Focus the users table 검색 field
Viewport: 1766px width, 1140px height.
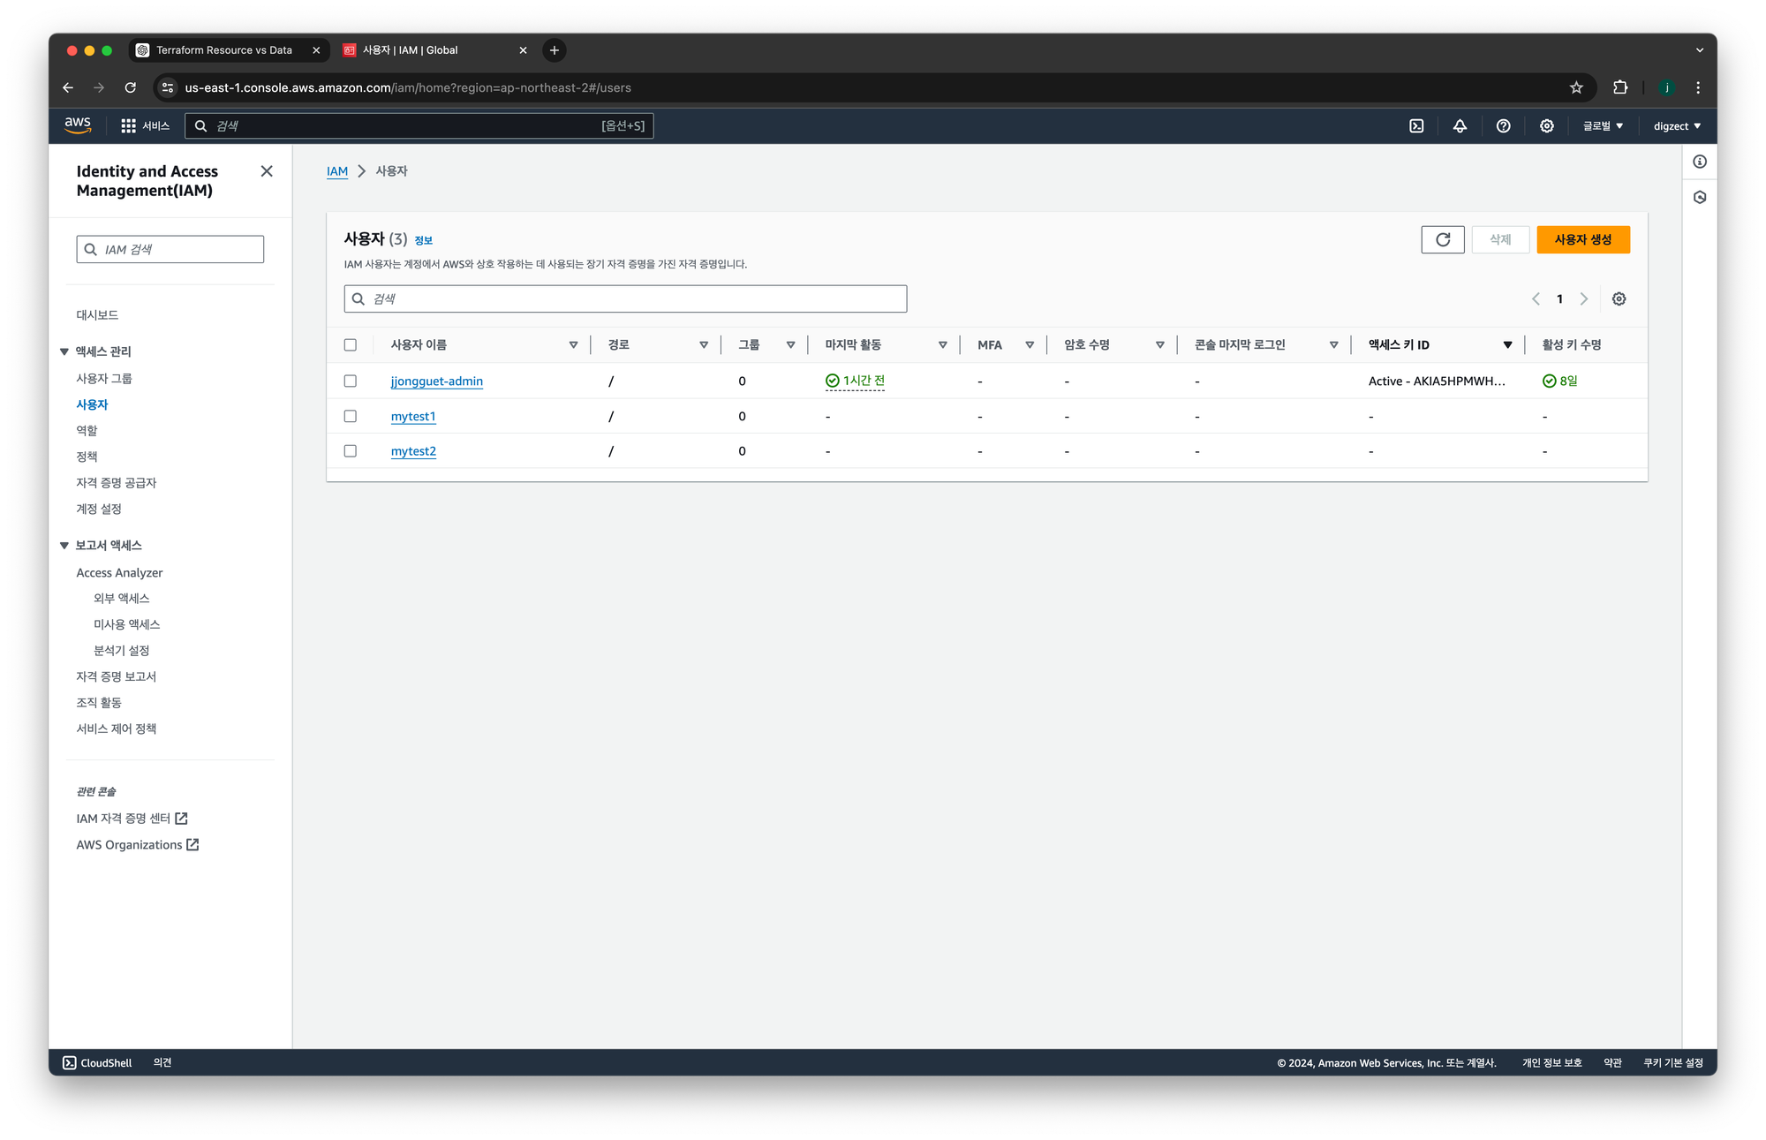coord(625,299)
